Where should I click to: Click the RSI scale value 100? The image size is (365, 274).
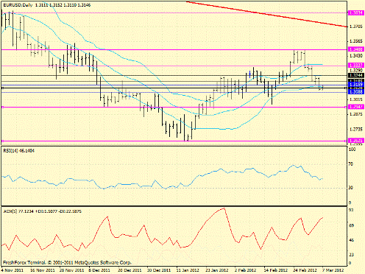352,149
